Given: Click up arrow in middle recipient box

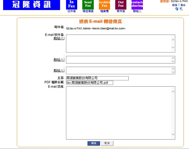Looking at the screenshot, I should point(173,58).
